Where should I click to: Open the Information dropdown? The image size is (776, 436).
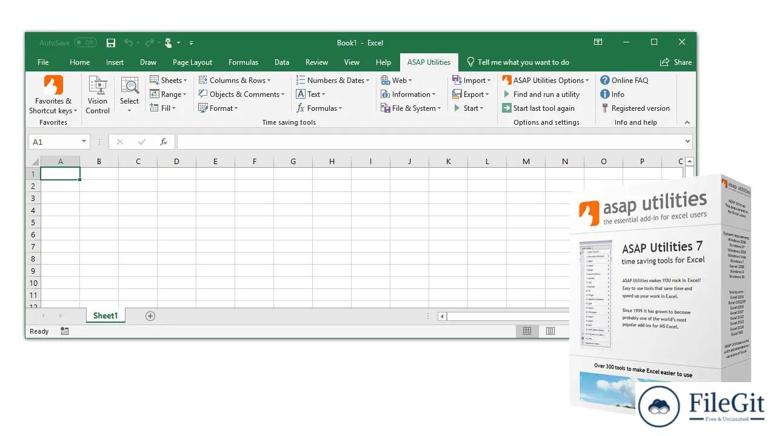(x=408, y=94)
